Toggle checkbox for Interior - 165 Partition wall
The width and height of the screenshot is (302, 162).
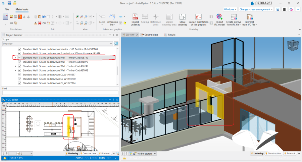coord(19,49)
